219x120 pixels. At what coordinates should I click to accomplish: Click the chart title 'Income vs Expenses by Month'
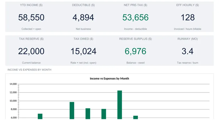pos(109,79)
